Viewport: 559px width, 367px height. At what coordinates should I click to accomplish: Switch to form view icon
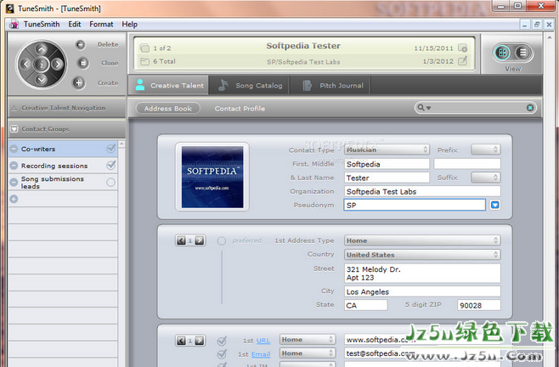(x=502, y=53)
